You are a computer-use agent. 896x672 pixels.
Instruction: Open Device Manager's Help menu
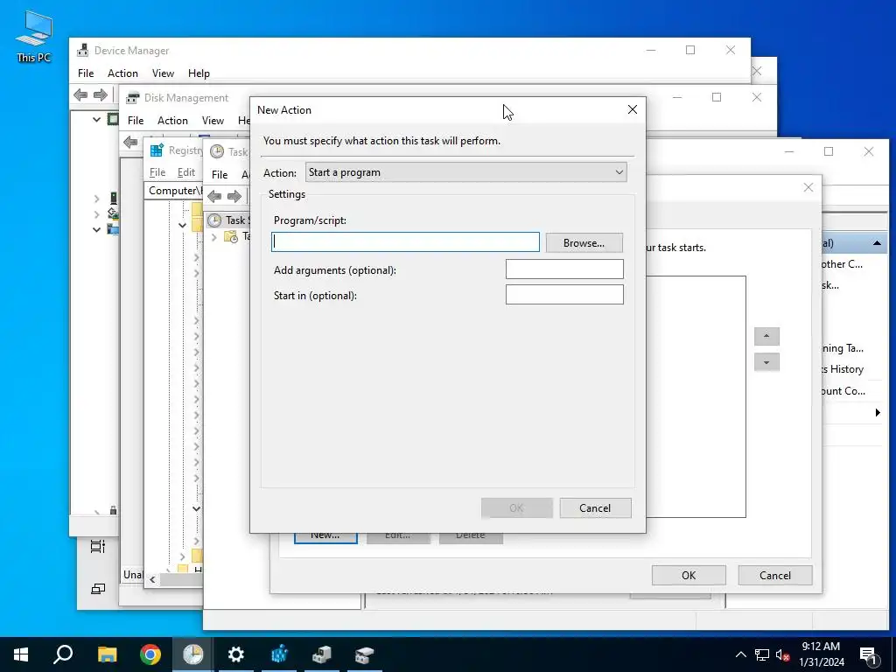pyautogui.click(x=199, y=73)
